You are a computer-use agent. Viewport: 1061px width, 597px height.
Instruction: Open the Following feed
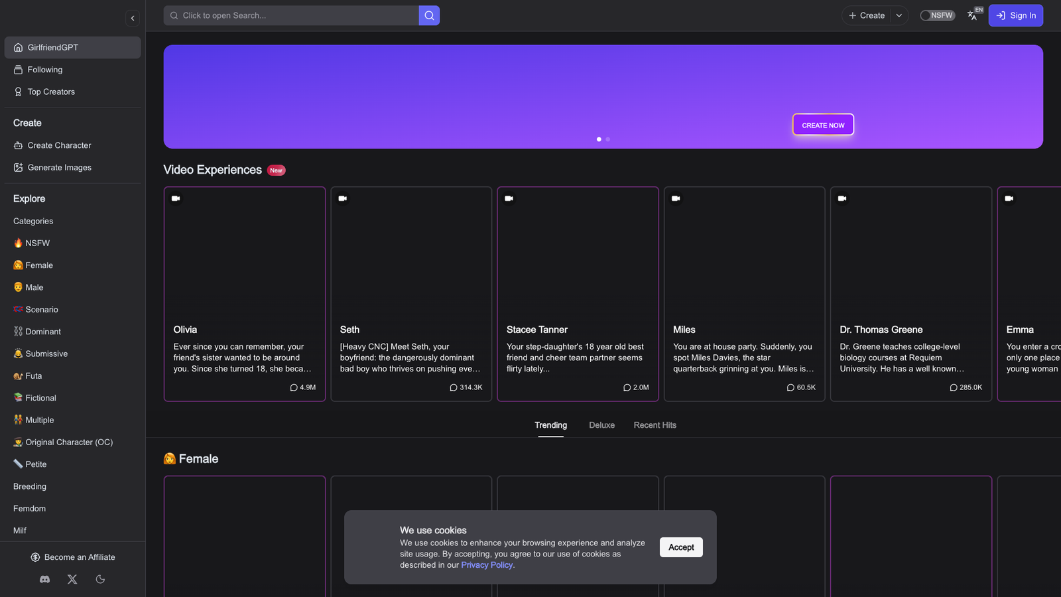pyautogui.click(x=73, y=70)
